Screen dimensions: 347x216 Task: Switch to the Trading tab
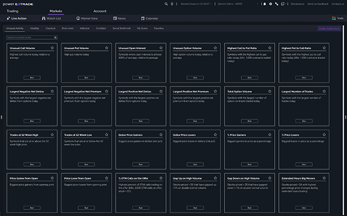13,11
